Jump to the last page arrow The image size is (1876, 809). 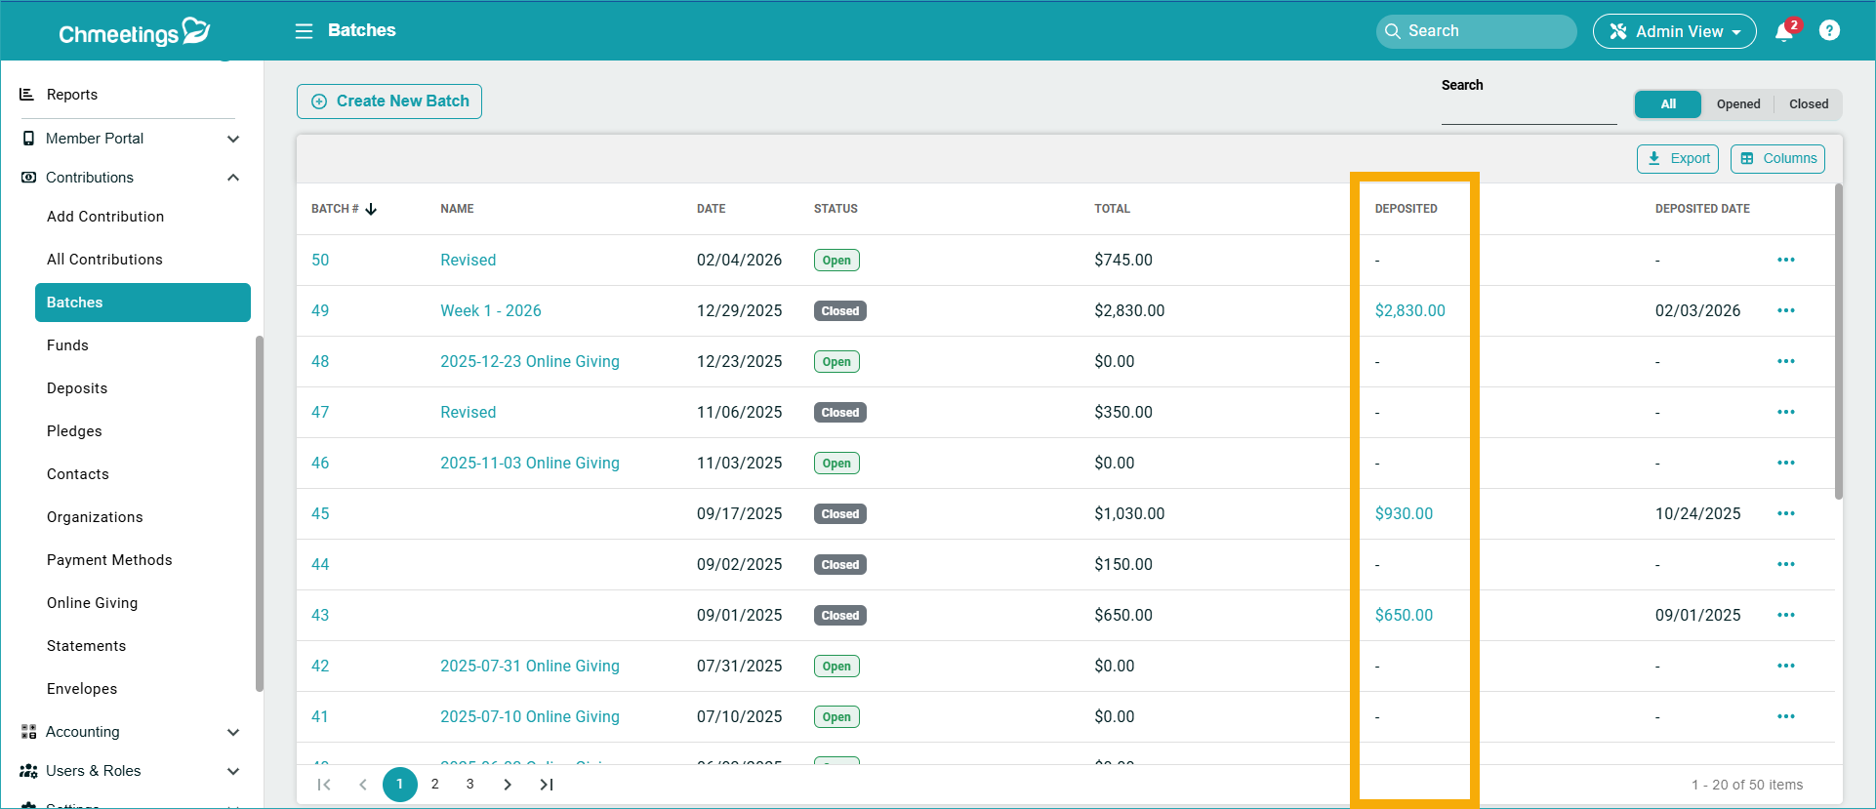[547, 785]
